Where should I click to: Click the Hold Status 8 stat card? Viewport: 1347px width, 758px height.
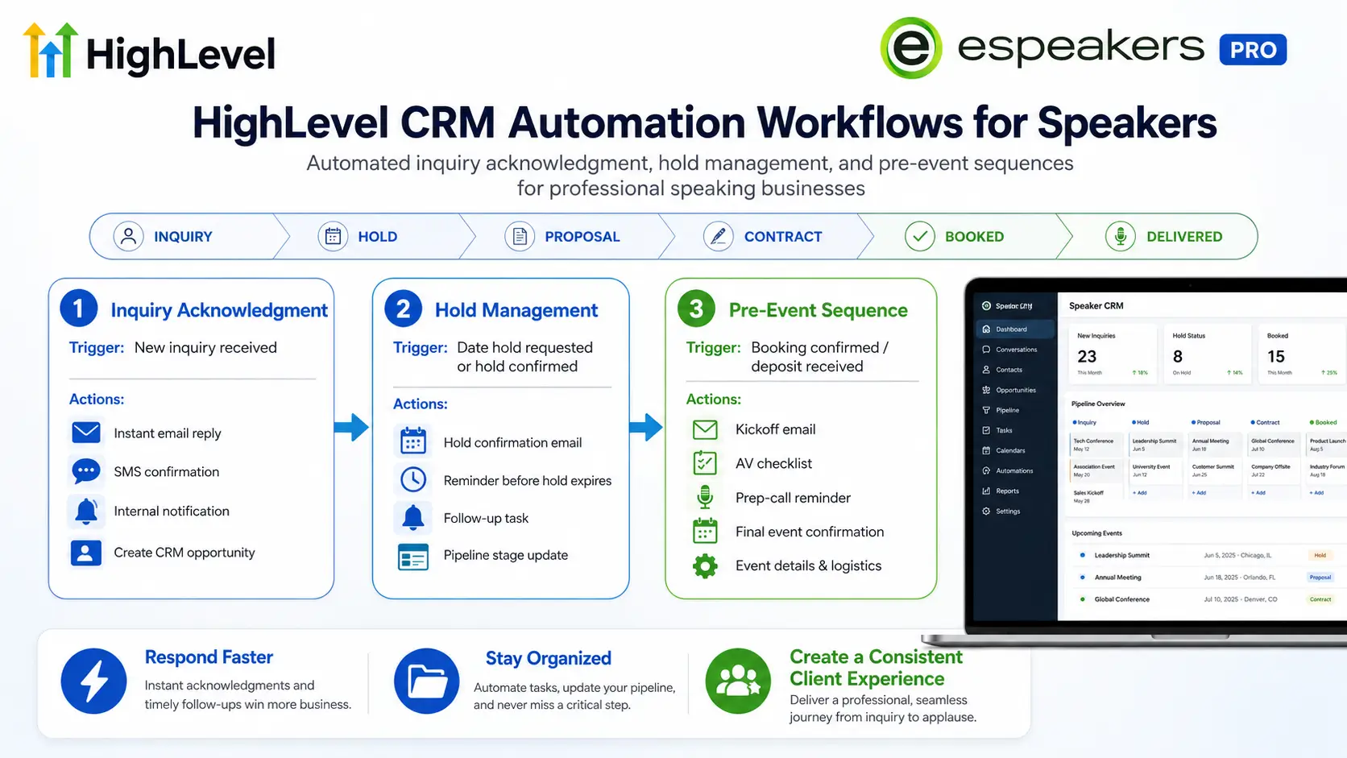point(1208,354)
